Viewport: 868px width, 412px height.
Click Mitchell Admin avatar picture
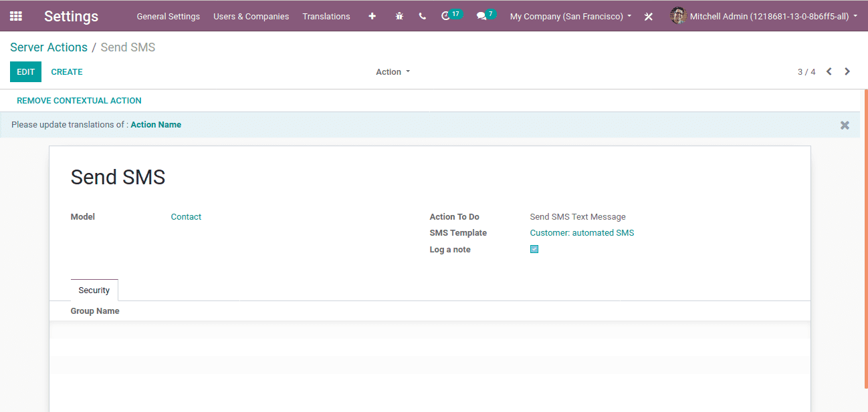pyautogui.click(x=678, y=16)
